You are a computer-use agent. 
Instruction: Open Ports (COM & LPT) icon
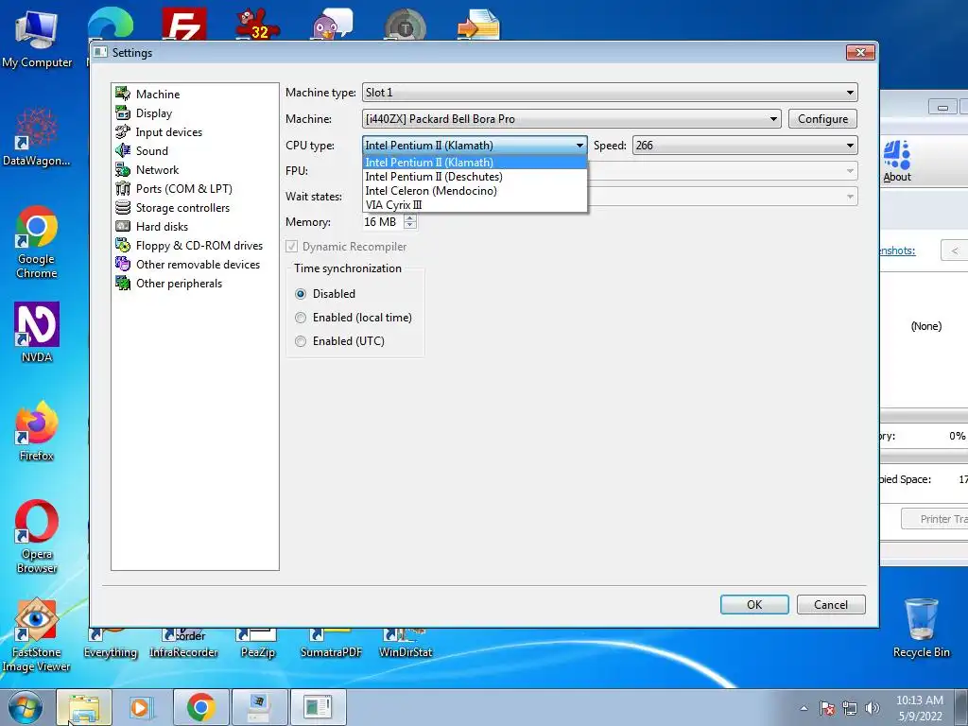pyautogui.click(x=123, y=188)
